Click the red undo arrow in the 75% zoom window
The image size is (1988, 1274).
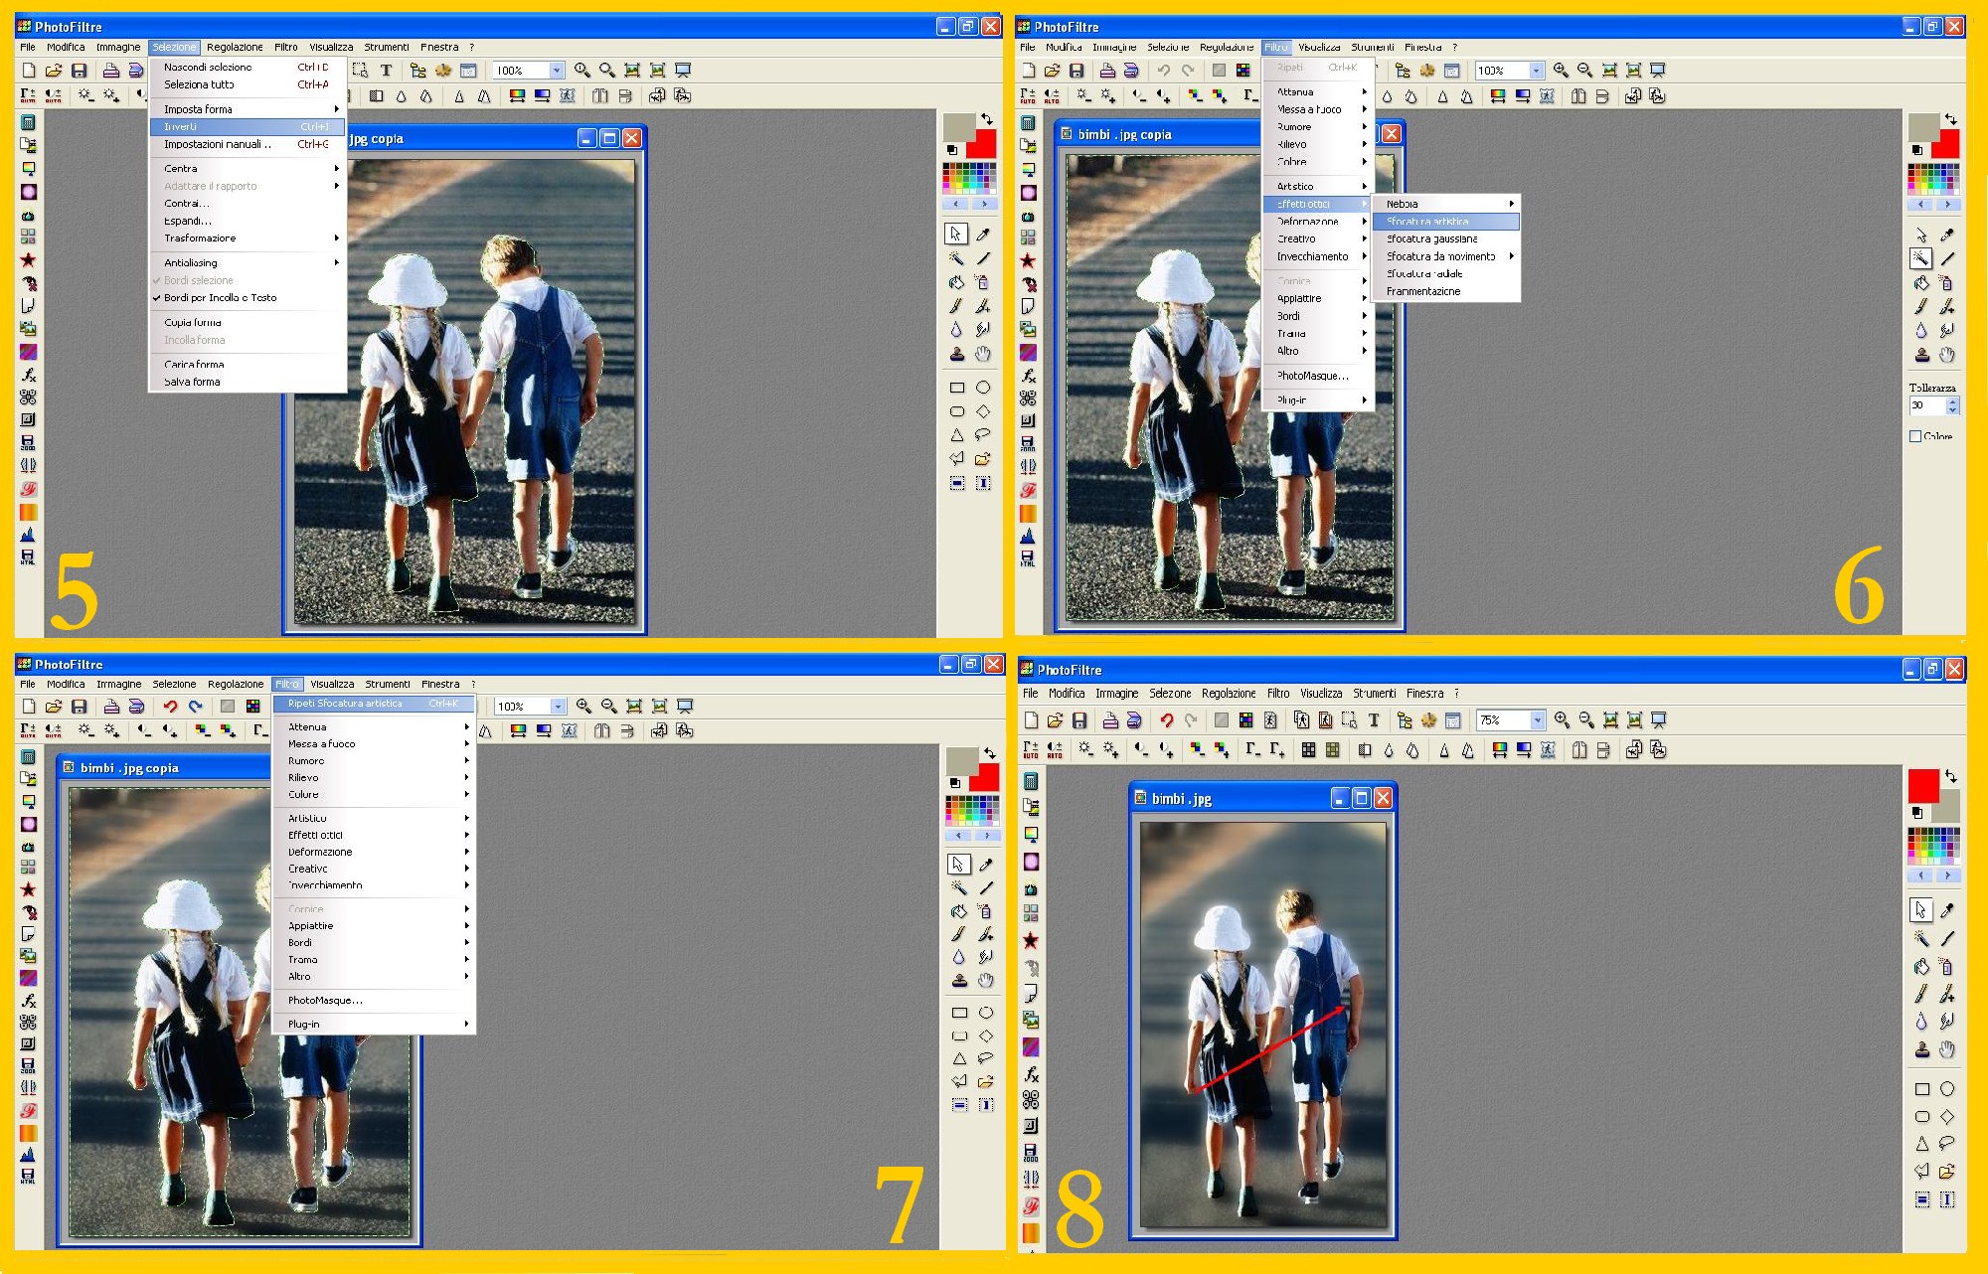point(1166,720)
